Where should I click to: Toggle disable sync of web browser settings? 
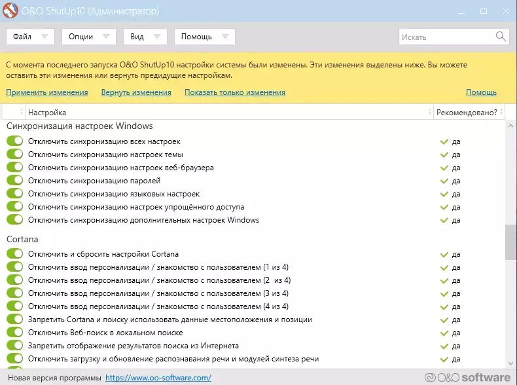tap(15, 167)
